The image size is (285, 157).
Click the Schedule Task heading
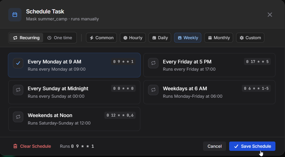point(45,11)
